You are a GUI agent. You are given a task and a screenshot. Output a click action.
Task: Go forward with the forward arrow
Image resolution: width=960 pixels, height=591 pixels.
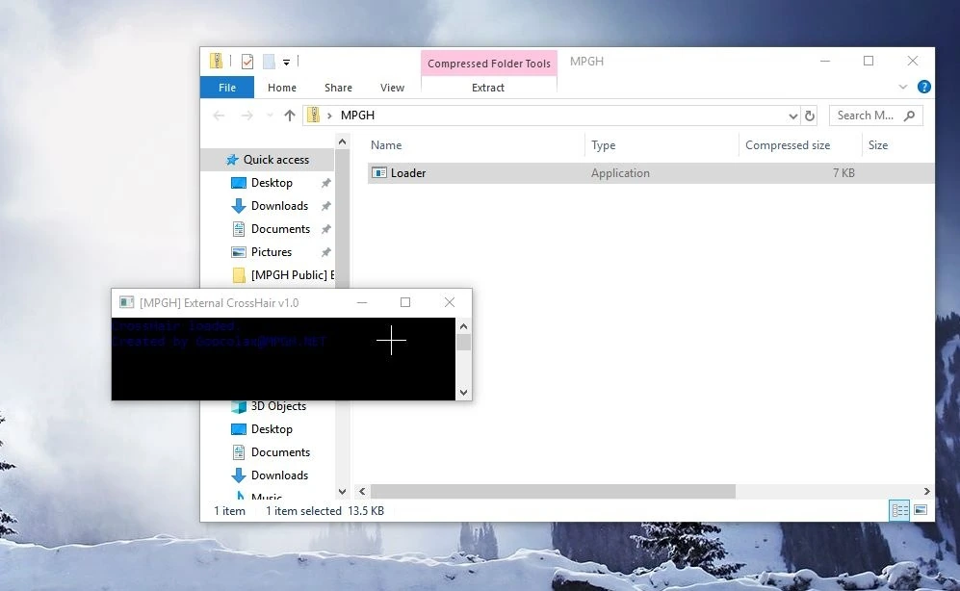[246, 115]
